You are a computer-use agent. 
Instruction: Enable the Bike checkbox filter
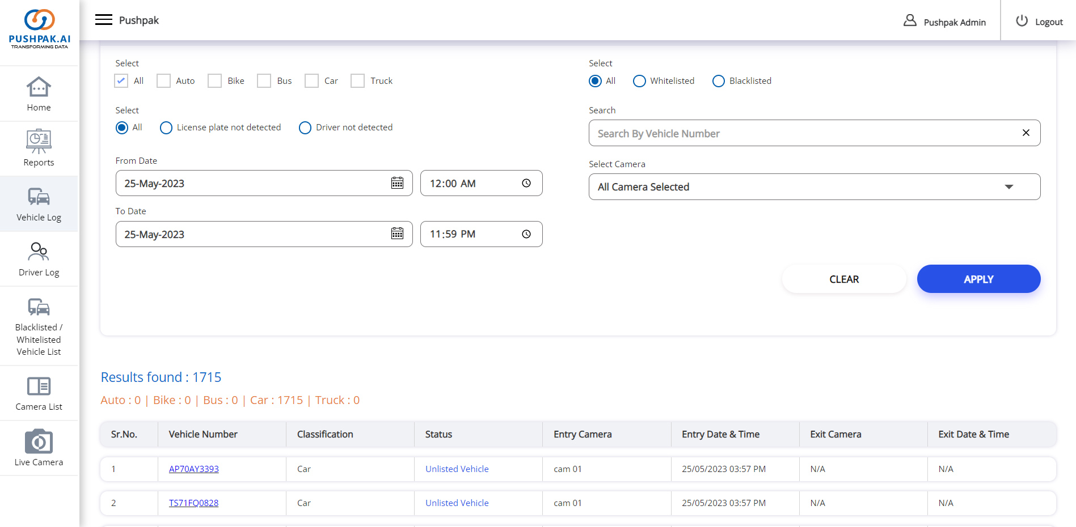click(214, 81)
